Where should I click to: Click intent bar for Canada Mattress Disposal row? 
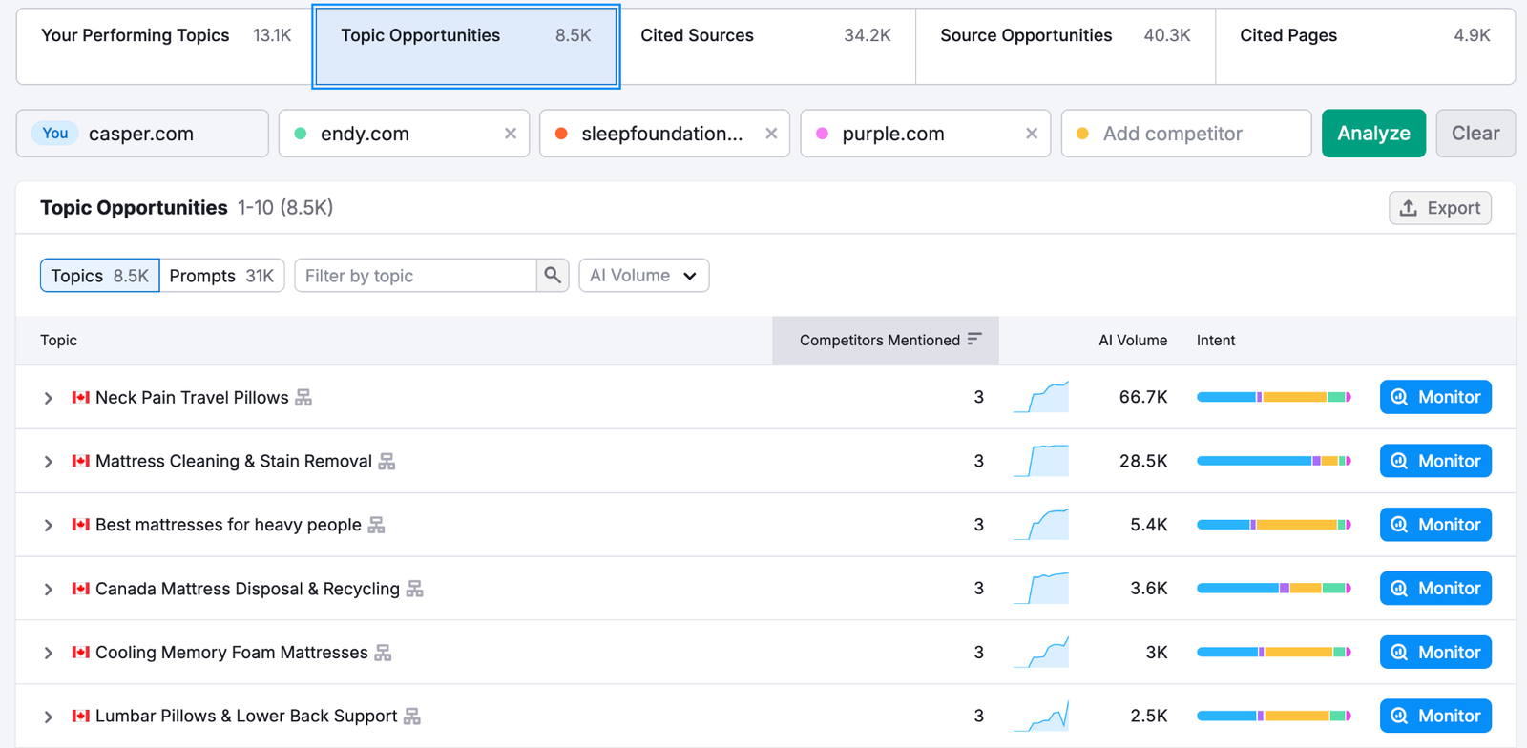pyautogui.click(x=1274, y=589)
